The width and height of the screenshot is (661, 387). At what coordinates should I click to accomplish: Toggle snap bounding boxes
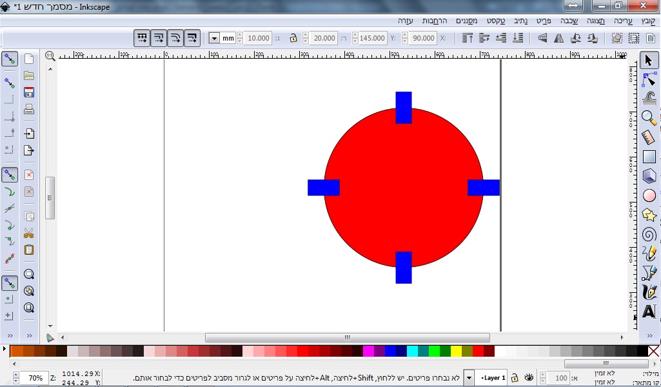pos(9,83)
